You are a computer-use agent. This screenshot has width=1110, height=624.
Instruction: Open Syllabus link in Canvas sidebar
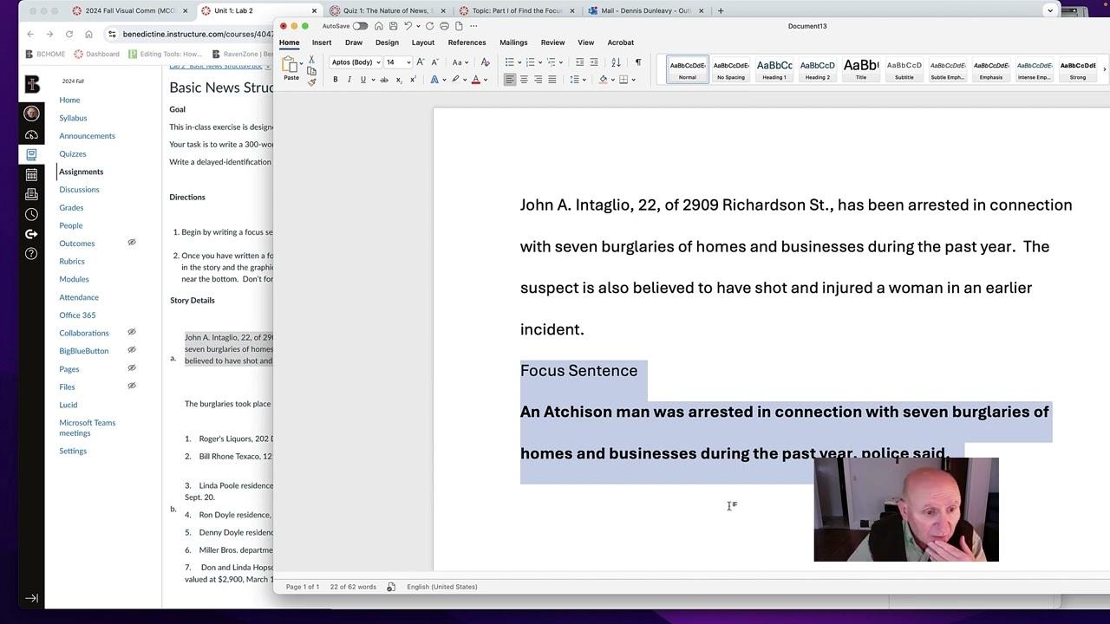73,118
